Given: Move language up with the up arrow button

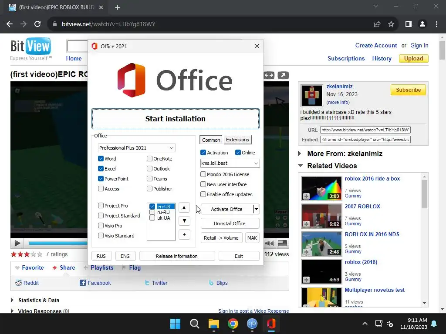Looking at the screenshot, I should (184, 207).
